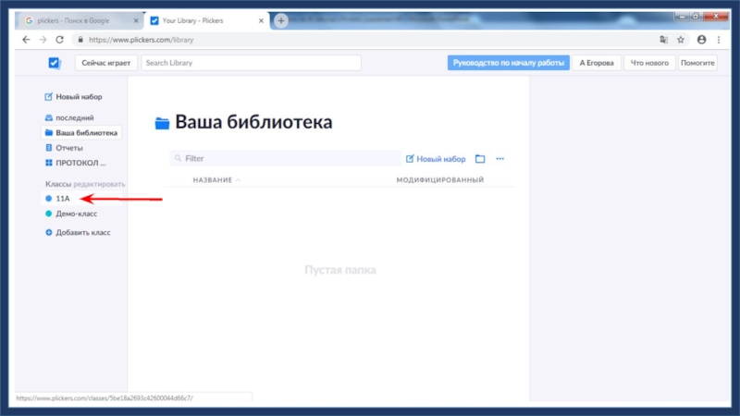
Task: Focus the Search Library field
Action: click(250, 63)
